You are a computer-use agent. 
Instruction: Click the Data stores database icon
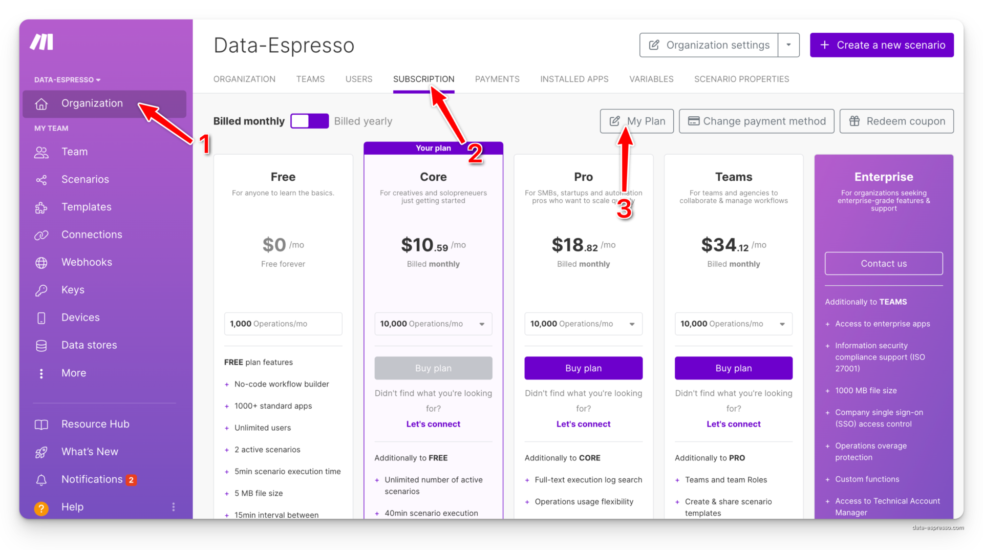[41, 346]
